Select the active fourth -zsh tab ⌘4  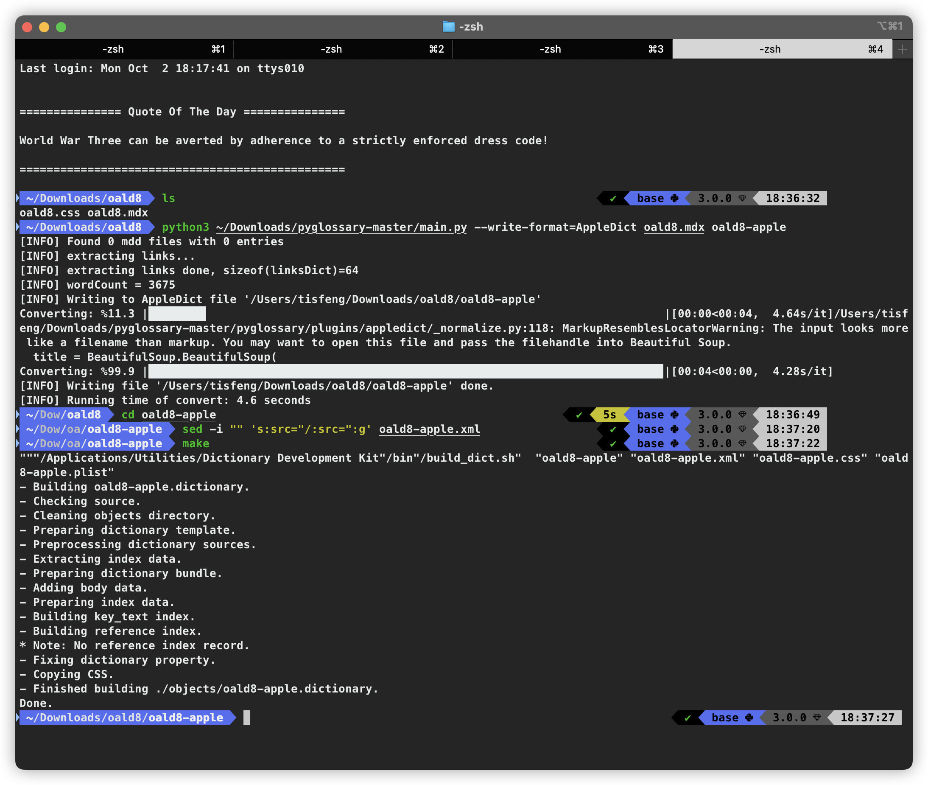(x=781, y=49)
